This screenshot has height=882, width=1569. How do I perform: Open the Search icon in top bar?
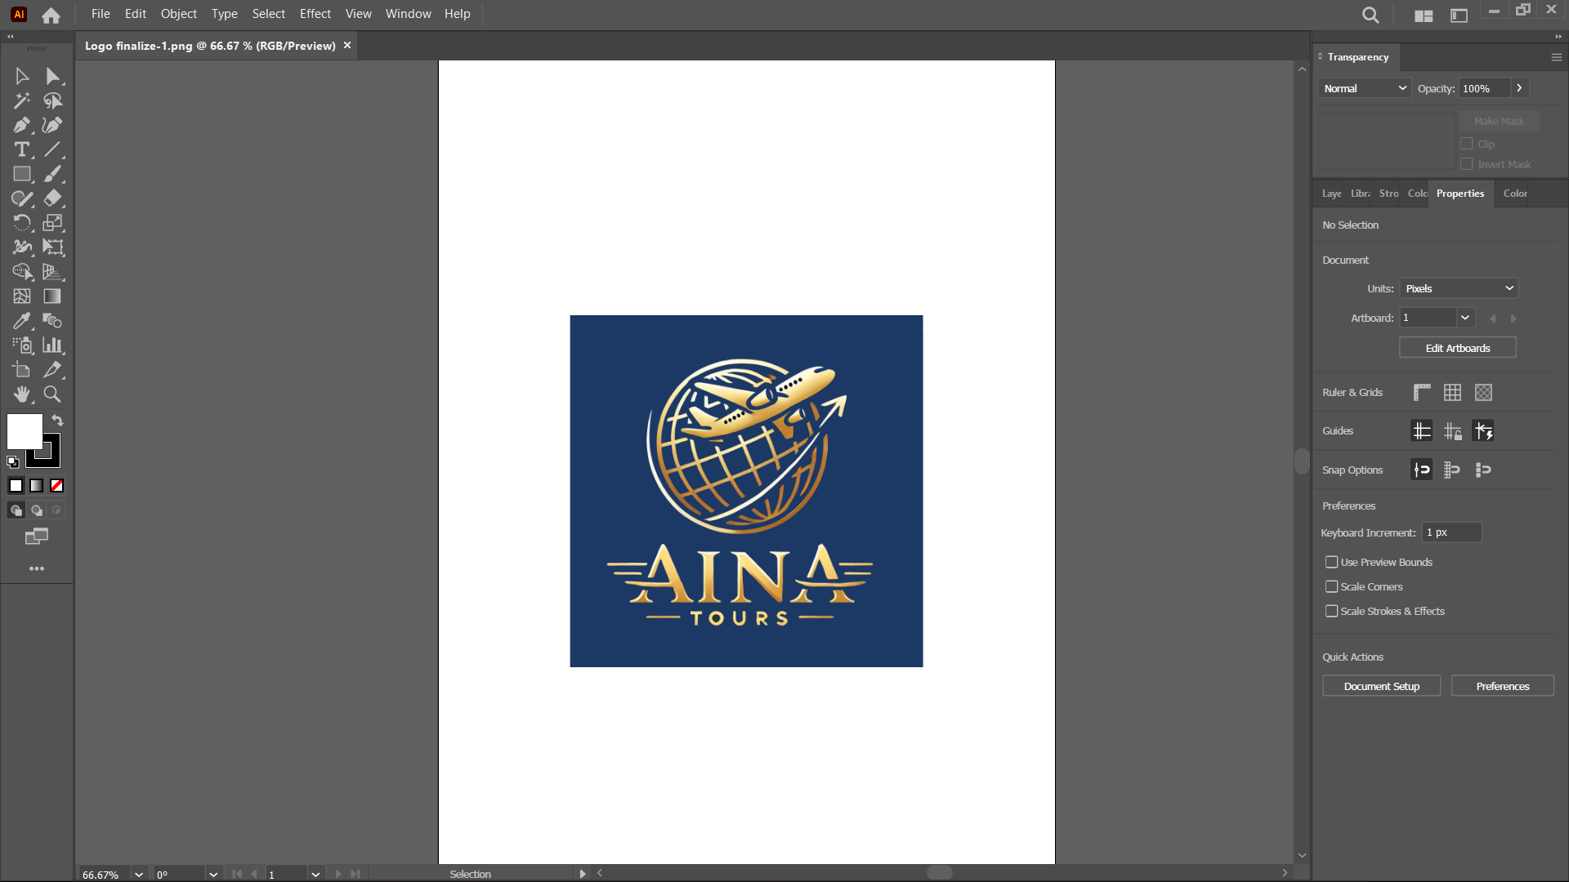[x=1370, y=15]
